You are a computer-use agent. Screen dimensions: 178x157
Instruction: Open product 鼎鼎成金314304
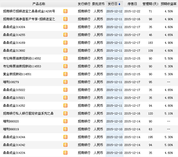point(14,27)
